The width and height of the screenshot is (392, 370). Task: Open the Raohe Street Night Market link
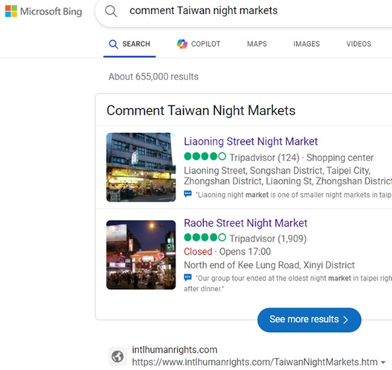[x=245, y=223]
